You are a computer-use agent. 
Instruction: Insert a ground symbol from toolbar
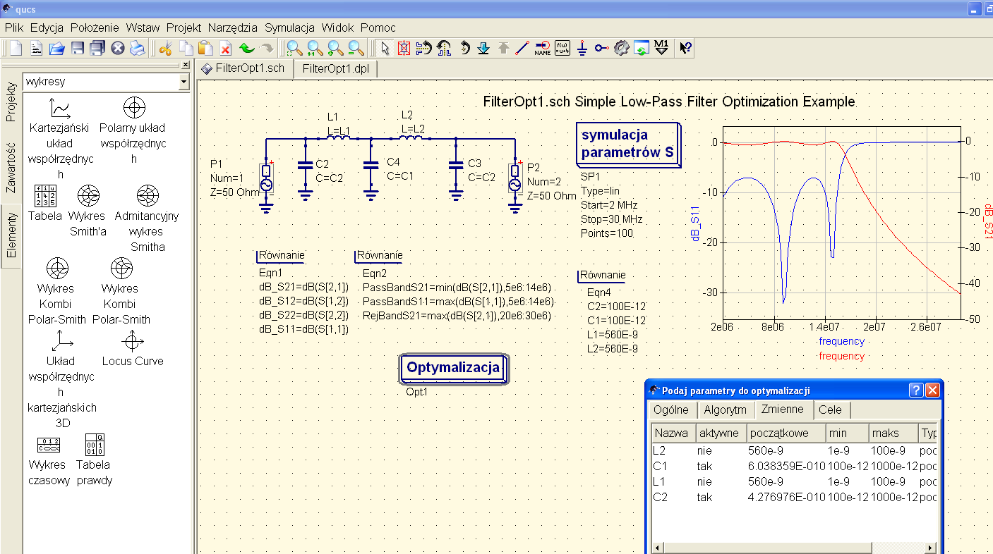[582, 48]
